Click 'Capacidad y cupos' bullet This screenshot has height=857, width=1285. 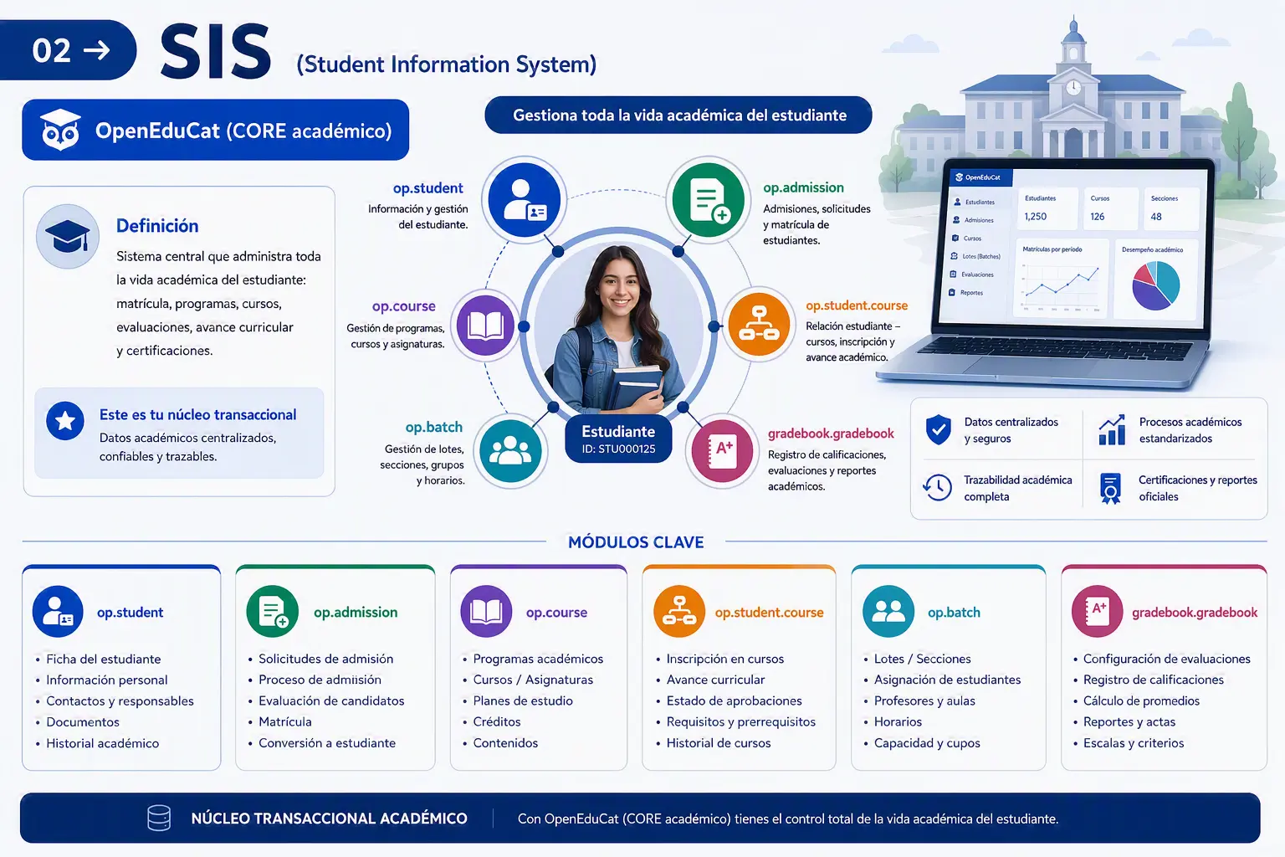(x=927, y=743)
